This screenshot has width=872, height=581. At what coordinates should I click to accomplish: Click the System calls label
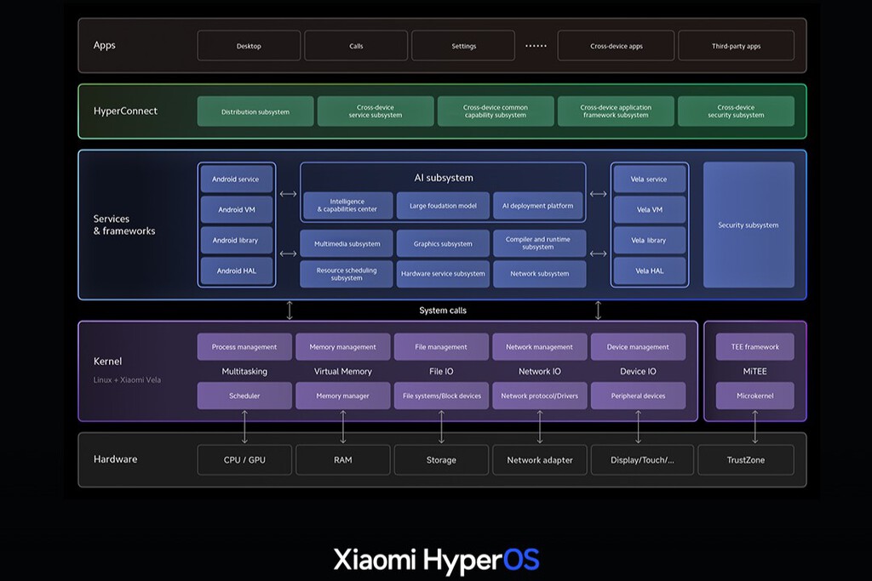444,310
